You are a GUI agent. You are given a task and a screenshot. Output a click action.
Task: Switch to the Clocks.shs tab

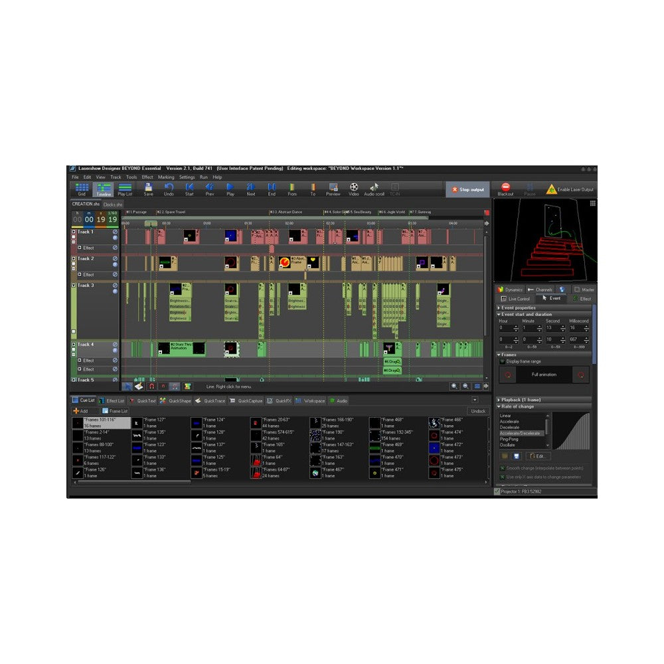(x=113, y=205)
